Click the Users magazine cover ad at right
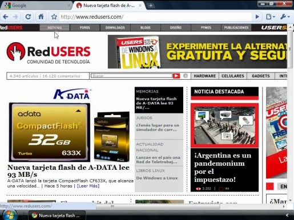Viewport: 294px width, 220px height. point(276,133)
